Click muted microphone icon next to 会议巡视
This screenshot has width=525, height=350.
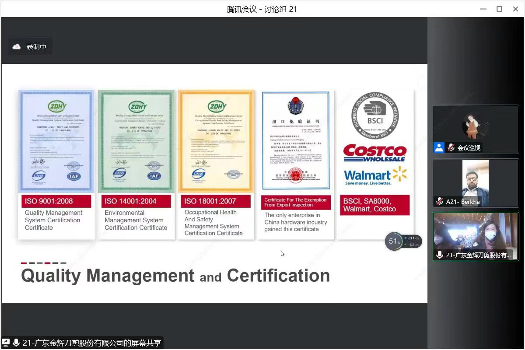coord(451,147)
